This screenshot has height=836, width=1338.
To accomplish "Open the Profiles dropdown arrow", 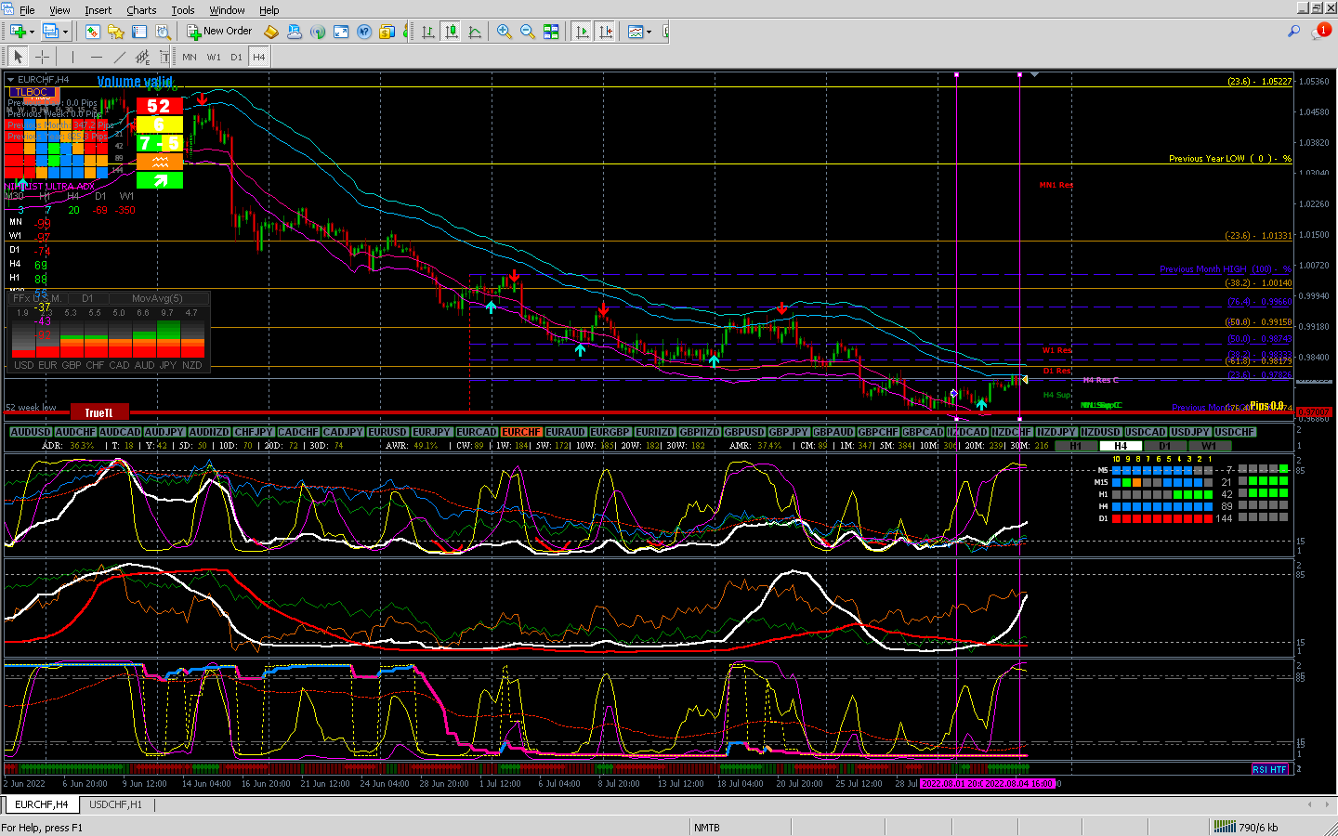I will click(x=64, y=32).
